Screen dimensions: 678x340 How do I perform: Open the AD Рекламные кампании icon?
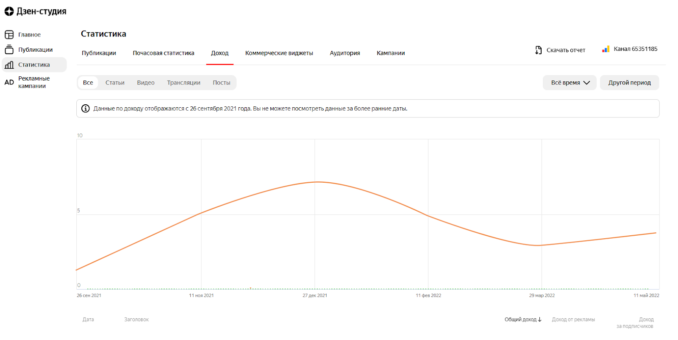pos(9,82)
